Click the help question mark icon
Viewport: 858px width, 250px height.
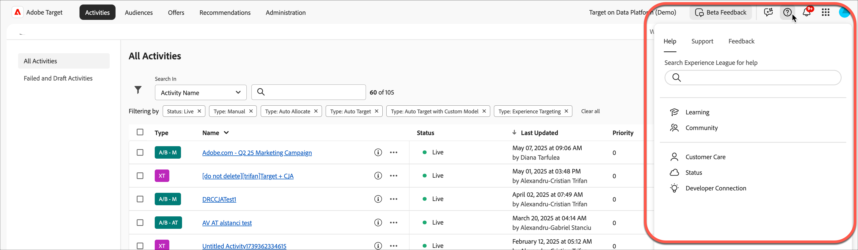pyautogui.click(x=787, y=13)
